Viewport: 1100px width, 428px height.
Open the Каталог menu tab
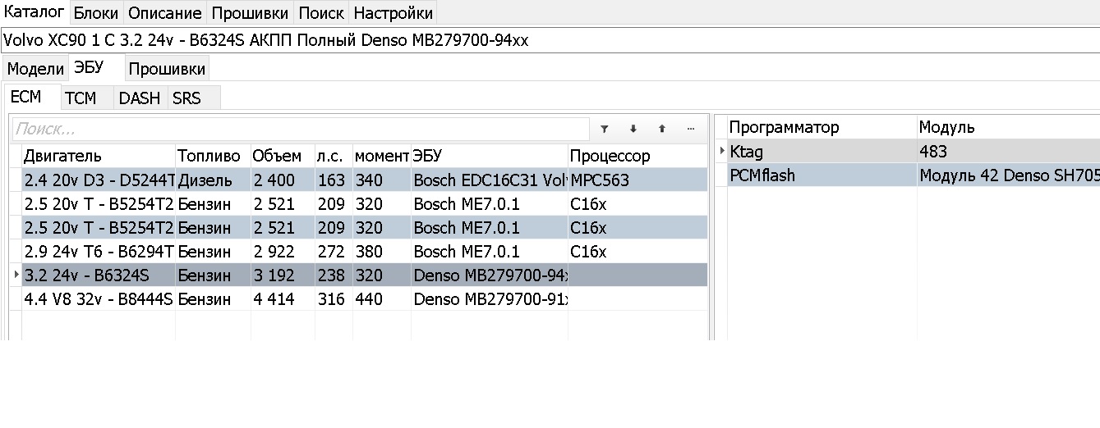tap(34, 12)
